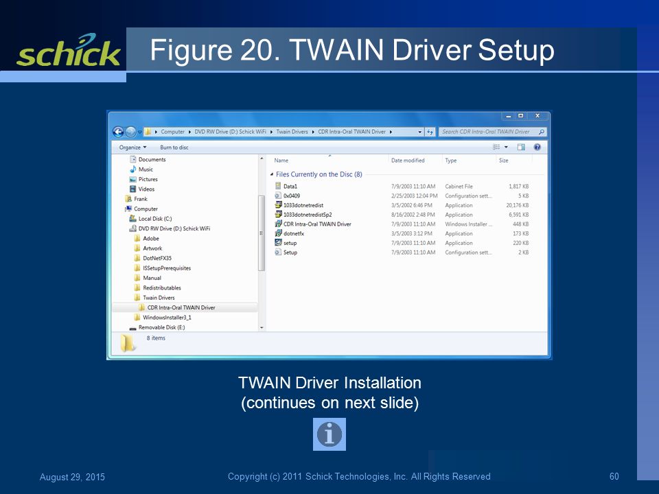The image size is (659, 494).
Task: Select CDR Intra-Oral TWAIN Driver in the navigation tree
Action: [181, 307]
